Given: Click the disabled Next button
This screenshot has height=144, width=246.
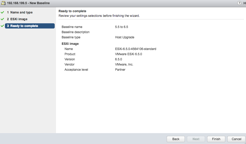Looking at the screenshot, I should click(196, 139).
